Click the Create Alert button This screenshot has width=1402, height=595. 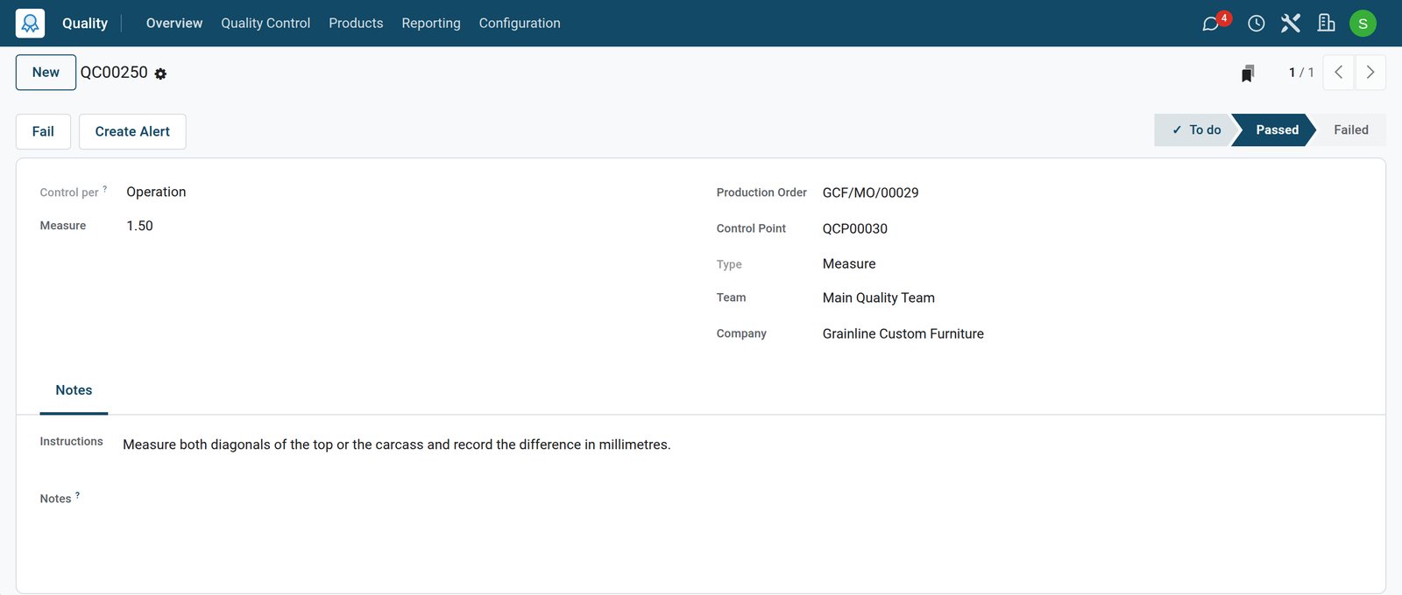132,131
